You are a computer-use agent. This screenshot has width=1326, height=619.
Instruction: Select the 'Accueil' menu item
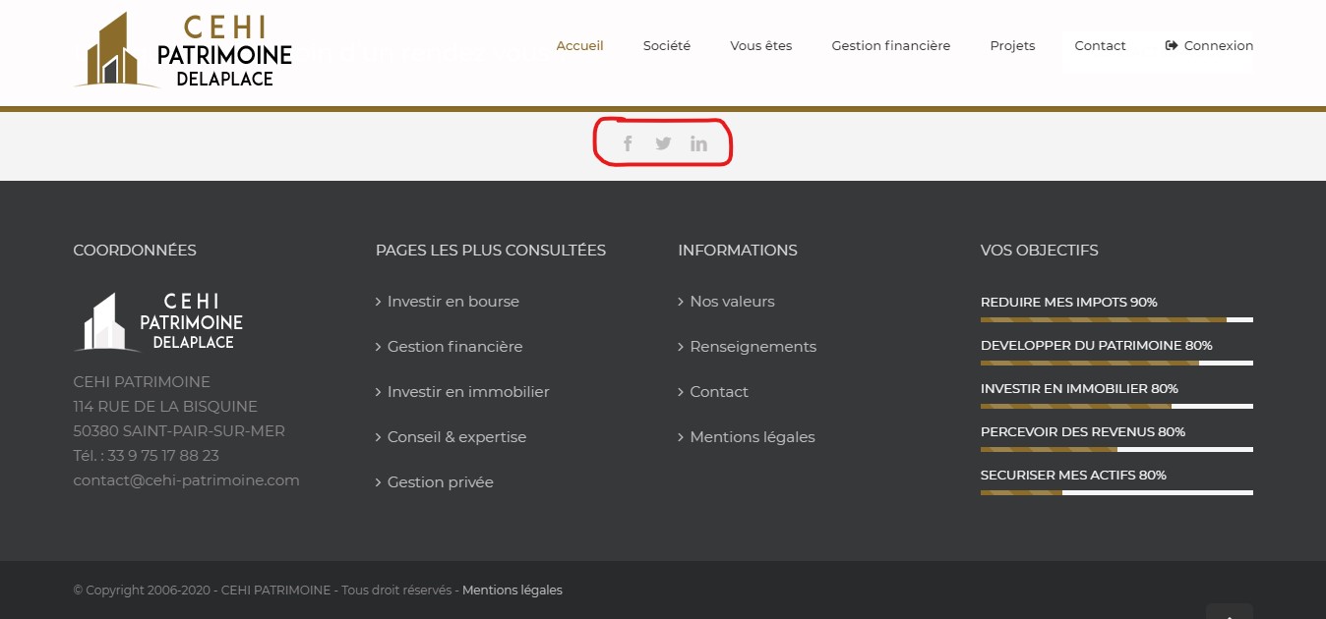click(x=579, y=45)
